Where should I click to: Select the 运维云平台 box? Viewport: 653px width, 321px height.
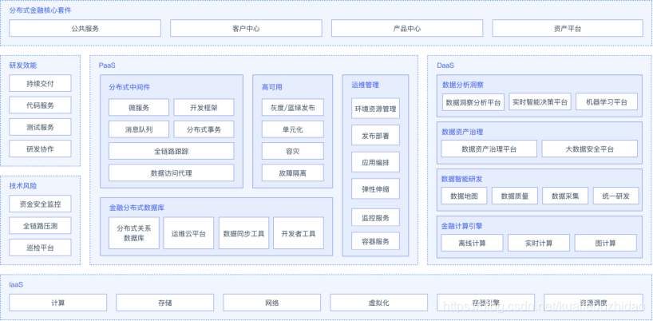(188, 233)
